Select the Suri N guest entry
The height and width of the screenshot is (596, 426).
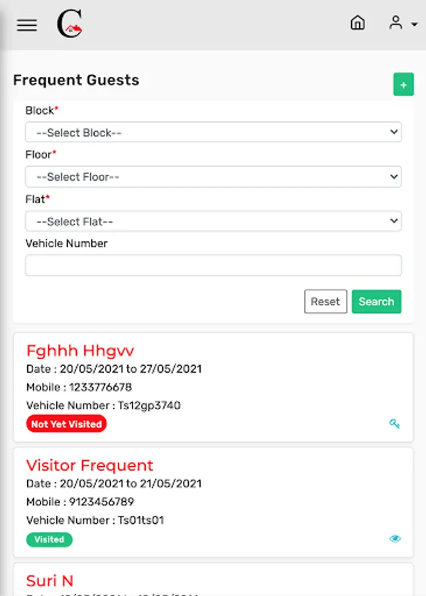(50, 581)
